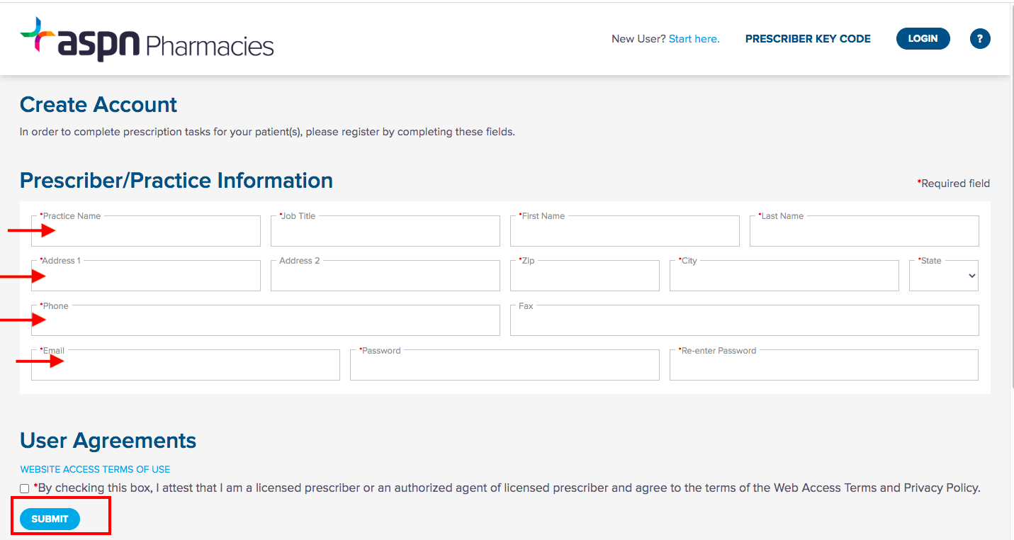Click the Re-enter Password field

coord(823,364)
